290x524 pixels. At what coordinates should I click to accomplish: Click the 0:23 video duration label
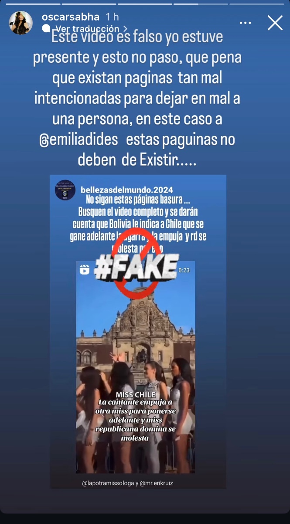click(x=184, y=270)
